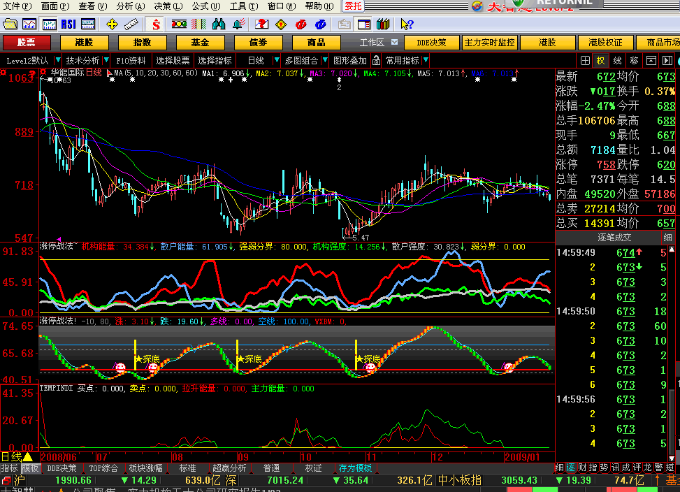Activate the arrow question-mark help cursor
The image size is (680, 492).
[x=407, y=24]
